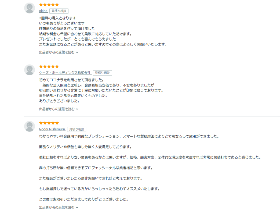Viewport: 280px width, 213px height.
Task: Click the chevron arrow under okinc's review
Action: tap(77, 52)
